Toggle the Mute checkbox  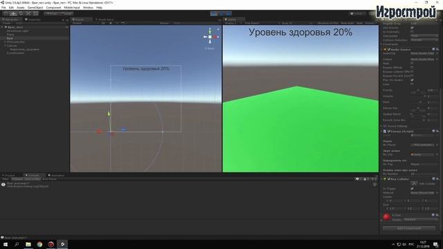[412, 64]
